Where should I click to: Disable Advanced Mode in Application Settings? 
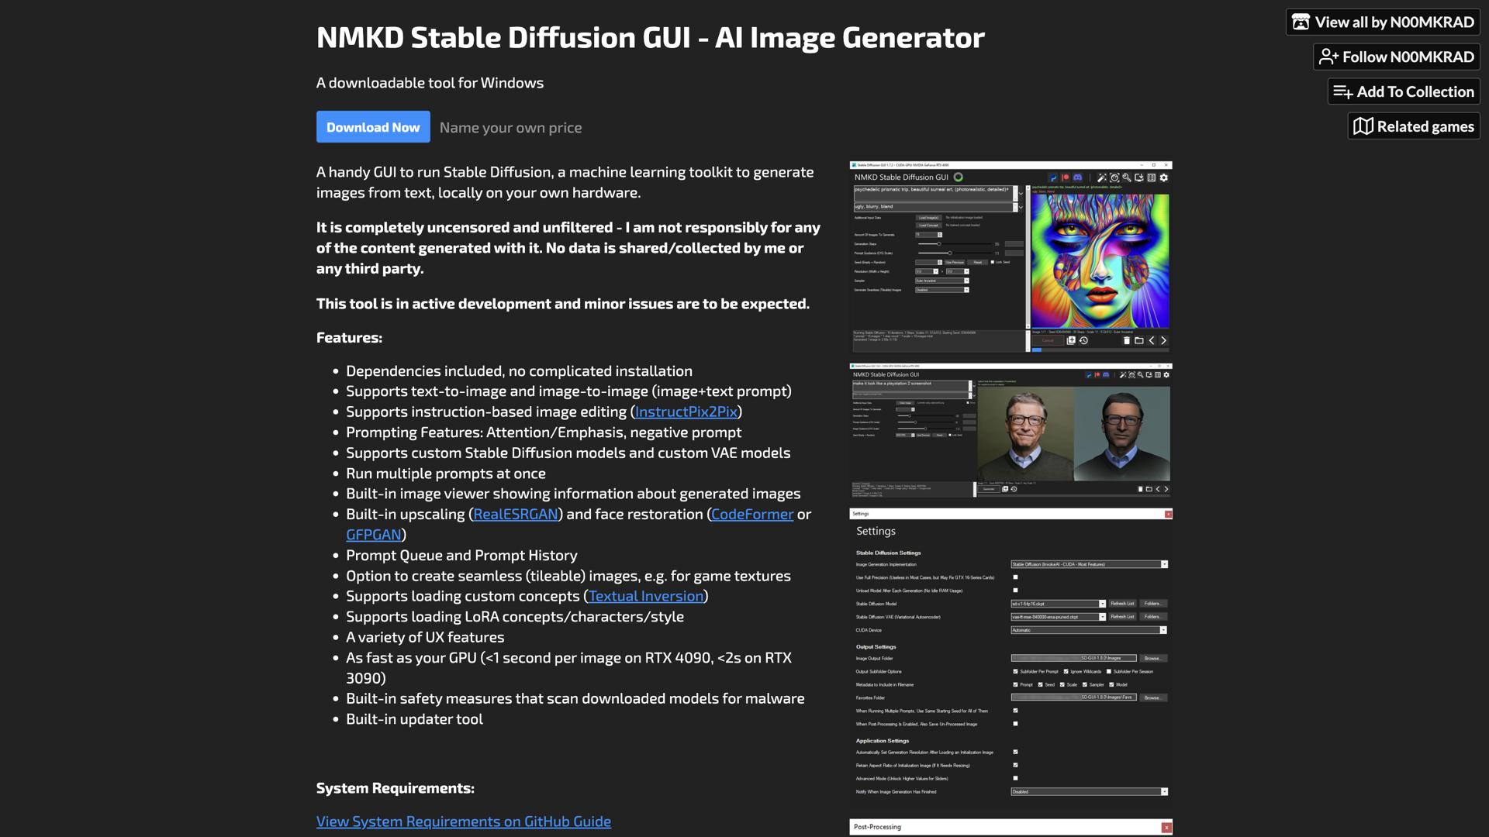[x=1015, y=778]
